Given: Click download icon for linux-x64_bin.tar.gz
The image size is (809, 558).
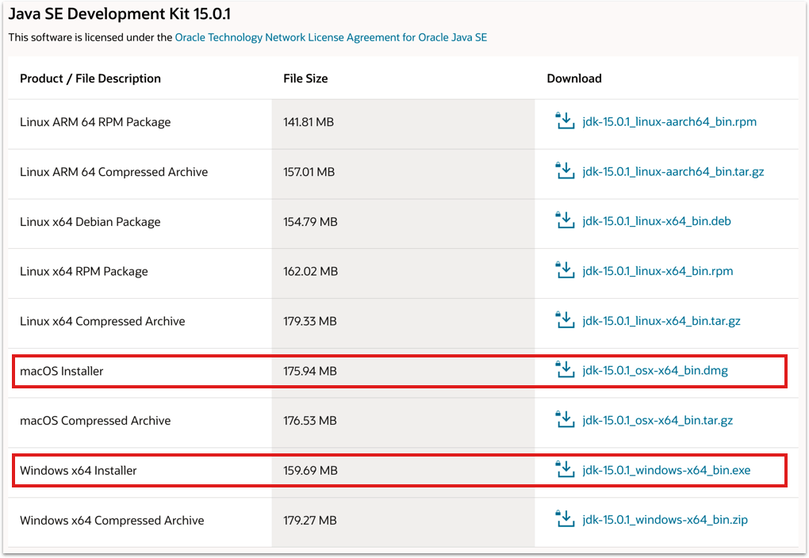Looking at the screenshot, I should click(565, 319).
